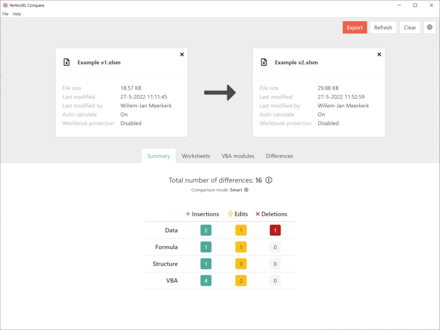Screen dimensions: 440x330
Task: Click the green plus Insertions icon
Action: click(x=188, y=214)
